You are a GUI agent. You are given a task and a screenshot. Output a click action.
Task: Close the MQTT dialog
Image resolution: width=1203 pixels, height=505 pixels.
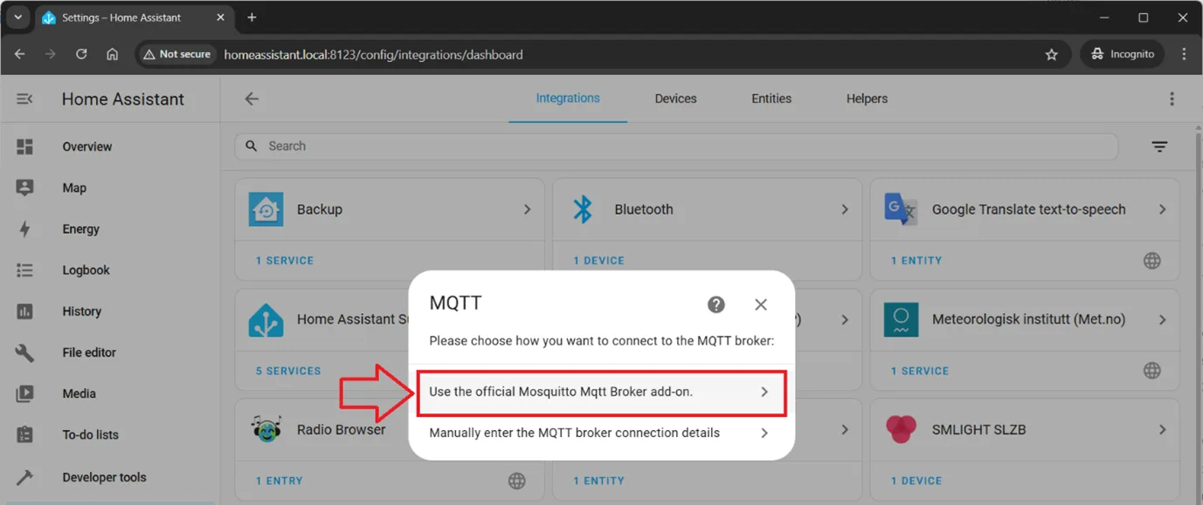click(760, 304)
